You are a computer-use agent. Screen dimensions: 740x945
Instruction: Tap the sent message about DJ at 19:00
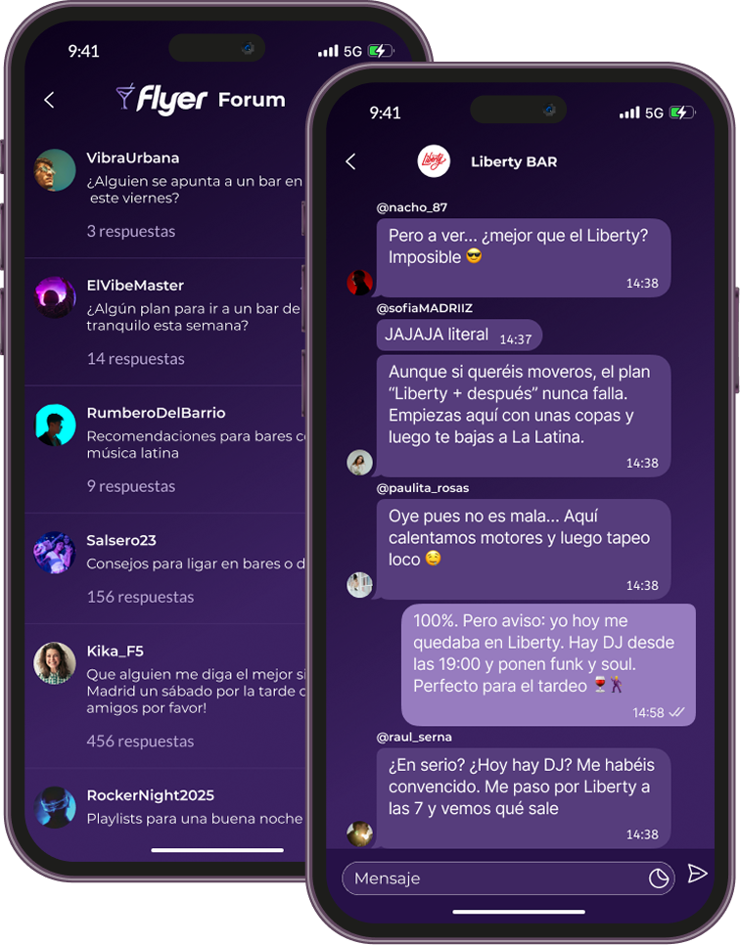548,665
